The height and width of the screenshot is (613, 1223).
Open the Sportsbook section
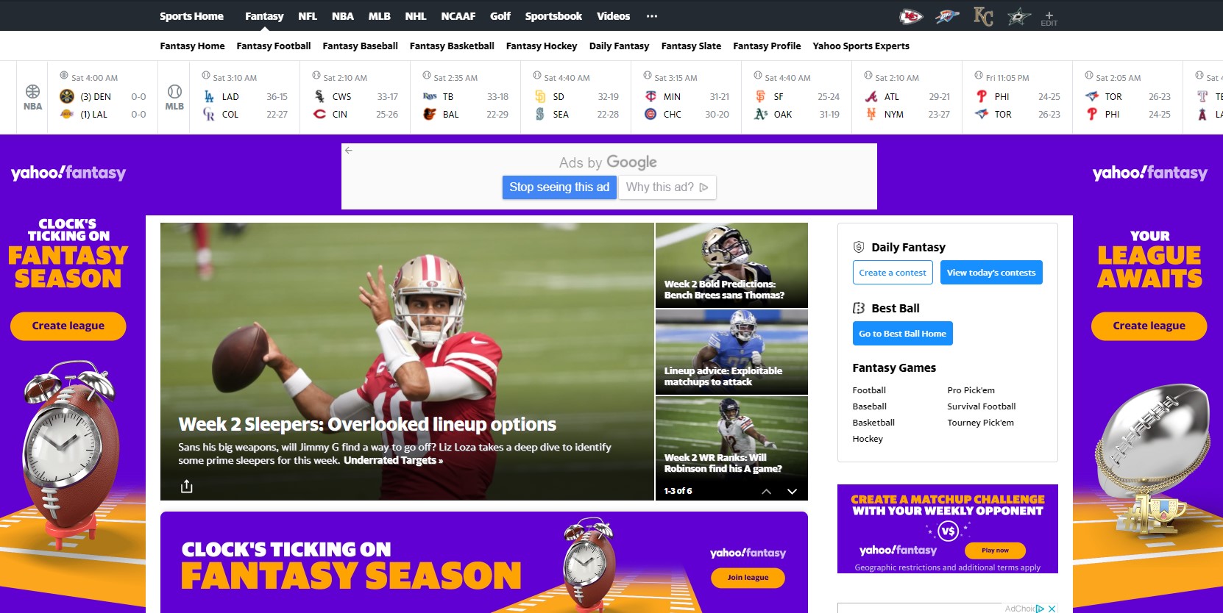[x=553, y=15]
